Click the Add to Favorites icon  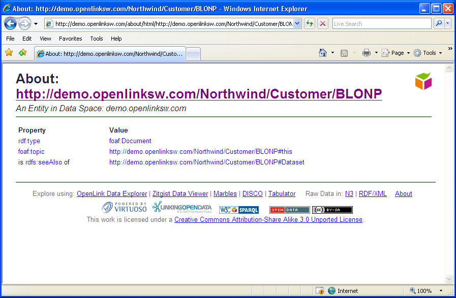(22, 53)
